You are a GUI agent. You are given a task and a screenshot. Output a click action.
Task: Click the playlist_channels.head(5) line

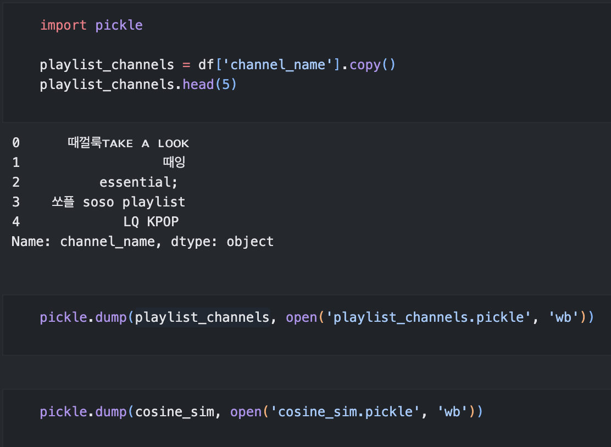coord(138,85)
